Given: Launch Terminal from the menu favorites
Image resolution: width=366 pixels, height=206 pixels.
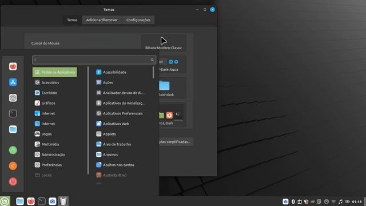Looking at the screenshot, I should click(x=13, y=113).
